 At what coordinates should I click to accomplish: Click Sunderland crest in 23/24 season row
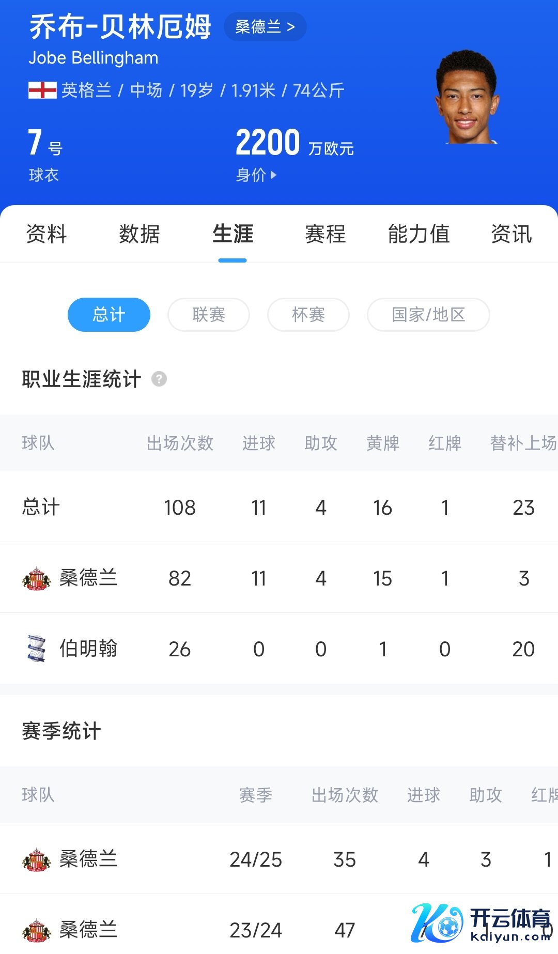[x=36, y=930]
